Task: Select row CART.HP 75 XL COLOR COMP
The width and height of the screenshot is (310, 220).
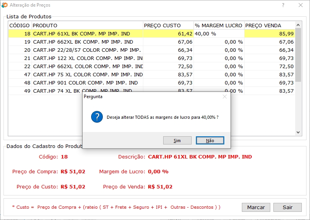Action: [x=88, y=75]
